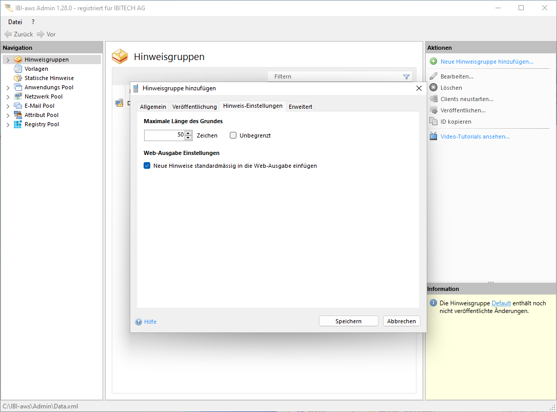557x412 pixels.
Task: Open the Erweitert tab
Action: tap(300, 107)
